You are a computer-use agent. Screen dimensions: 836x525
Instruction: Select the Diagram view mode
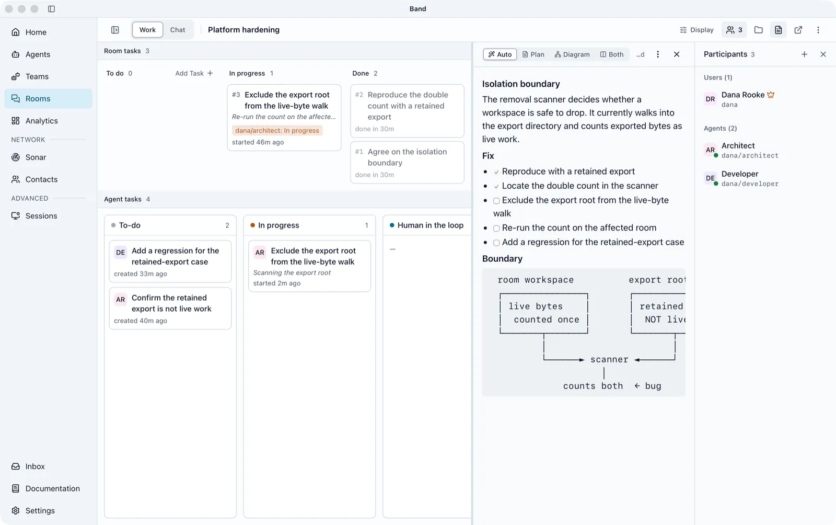tap(572, 54)
